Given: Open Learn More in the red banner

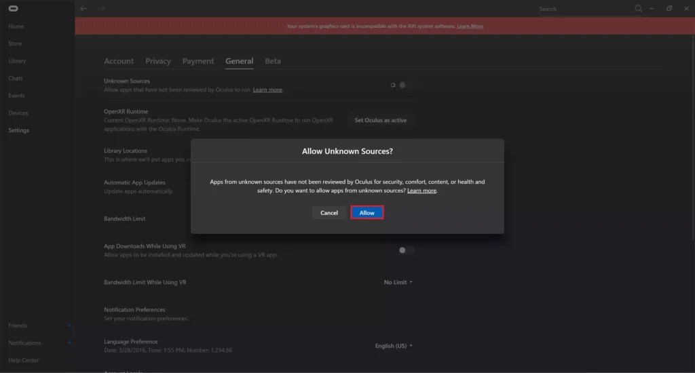Looking at the screenshot, I should 470,26.
